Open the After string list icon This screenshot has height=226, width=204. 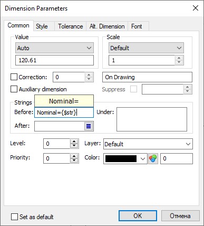(x=89, y=126)
